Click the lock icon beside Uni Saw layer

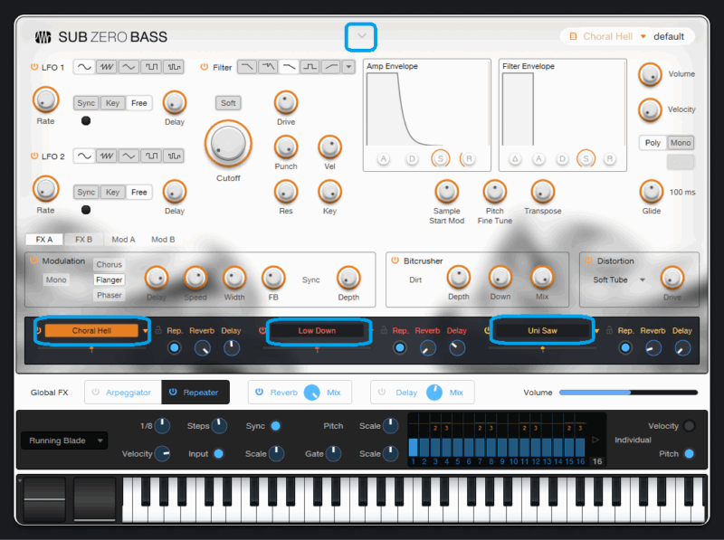click(x=609, y=330)
